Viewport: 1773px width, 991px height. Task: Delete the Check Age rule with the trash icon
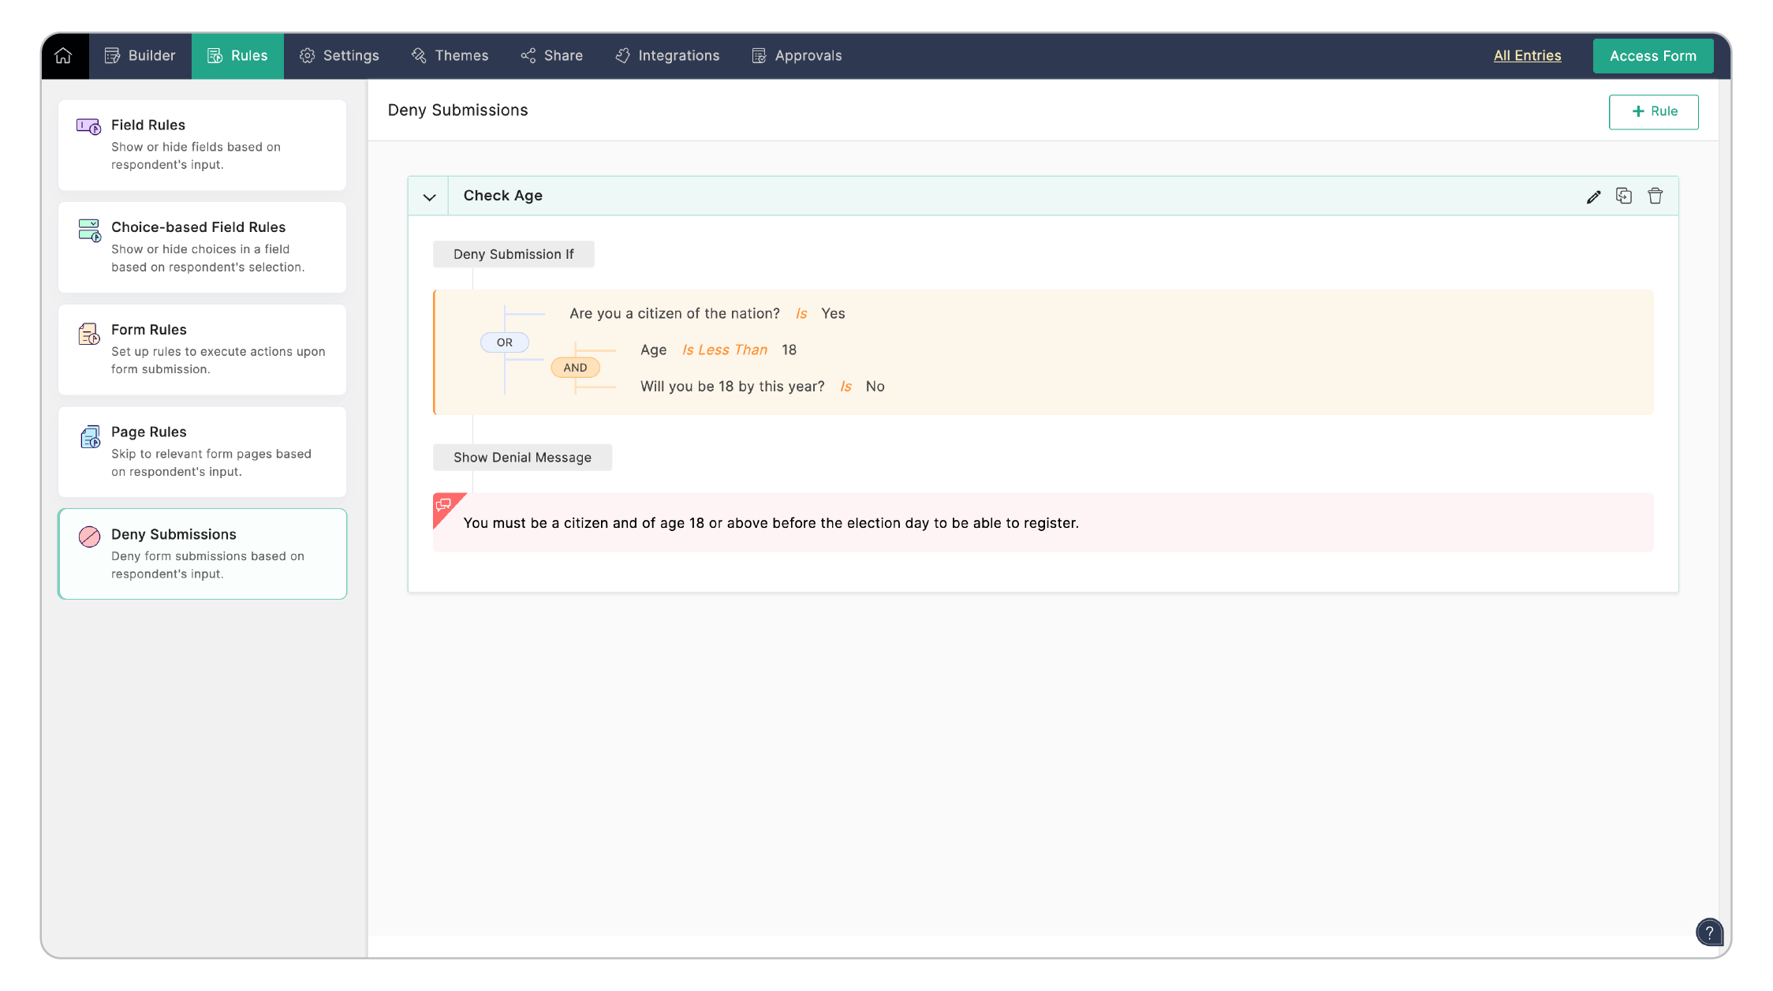(1655, 196)
